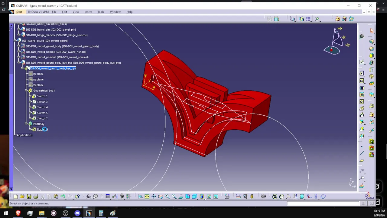Open the View menu
This screenshot has width=387, height=218.
tap(76, 12)
